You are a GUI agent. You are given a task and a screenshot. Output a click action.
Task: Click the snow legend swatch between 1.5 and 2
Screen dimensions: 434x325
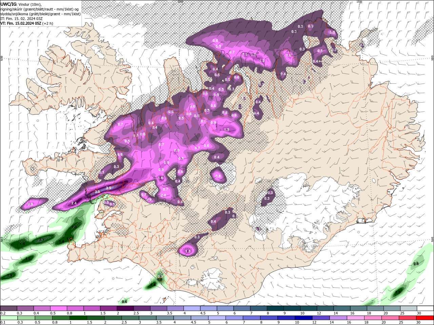(x=108, y=308)
